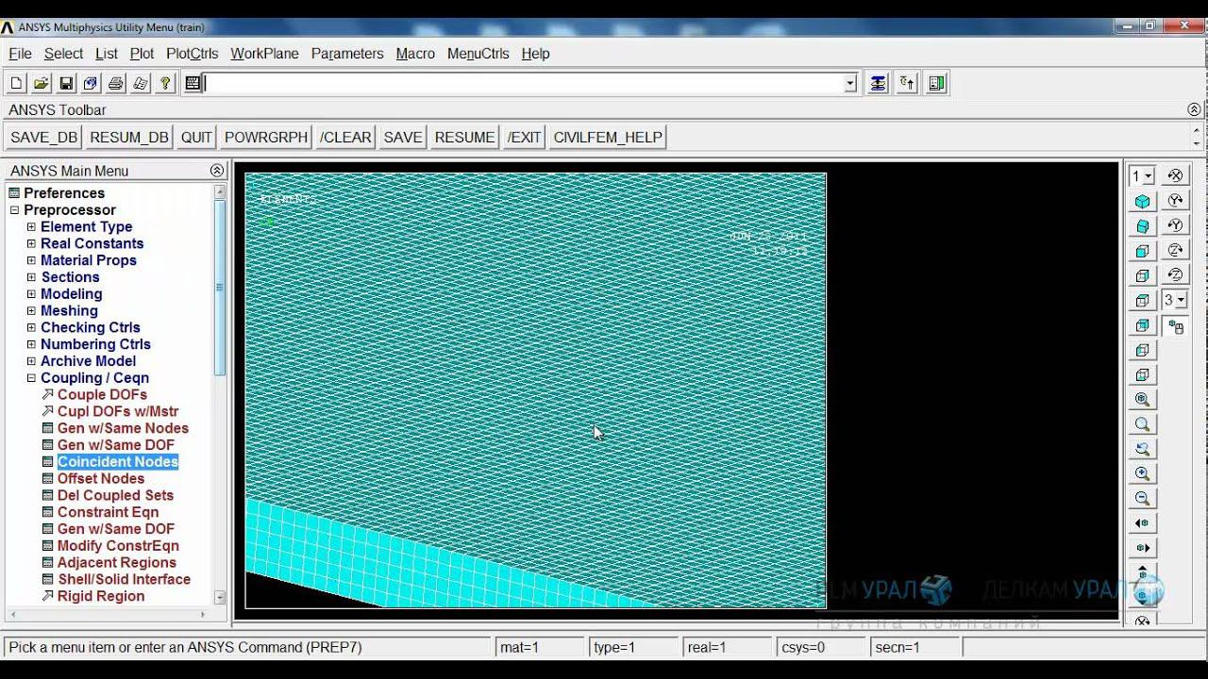The height and width of the screenshot is (679, 1208).
Task: Click the Main Menu vertical scrollbar thumb
Action: [220, 288]
